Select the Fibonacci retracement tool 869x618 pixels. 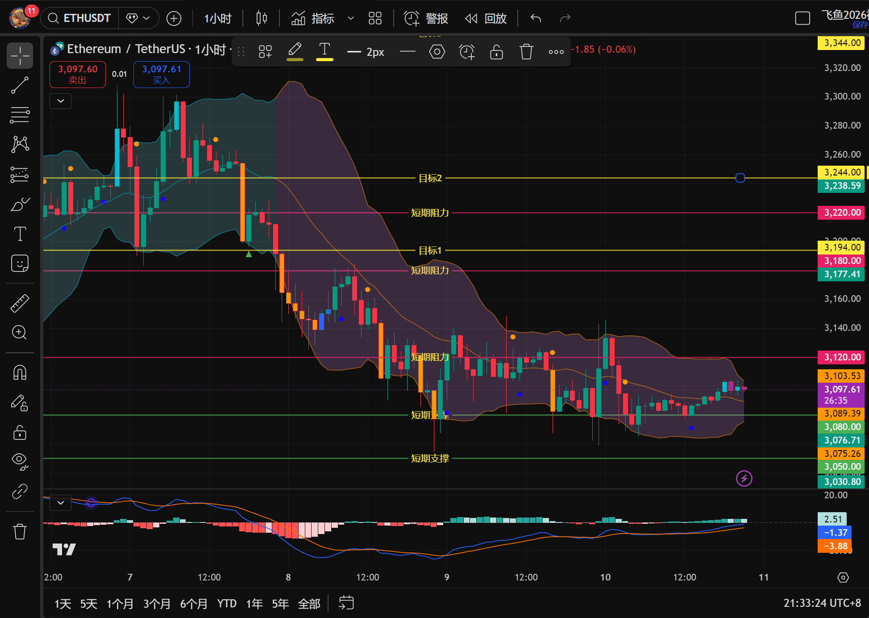pyautogui.click(x=20, y=115)
